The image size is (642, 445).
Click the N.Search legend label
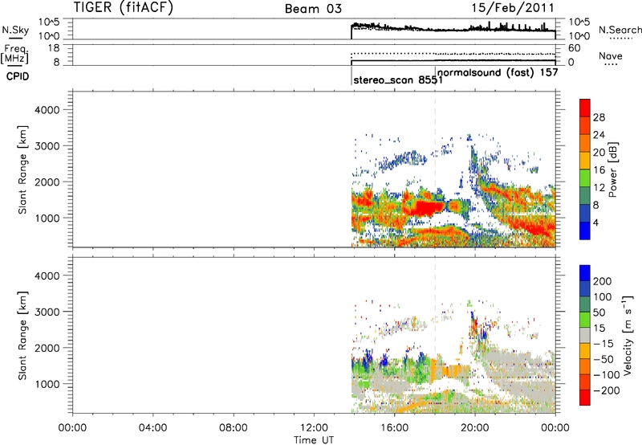tap(620, 30)
